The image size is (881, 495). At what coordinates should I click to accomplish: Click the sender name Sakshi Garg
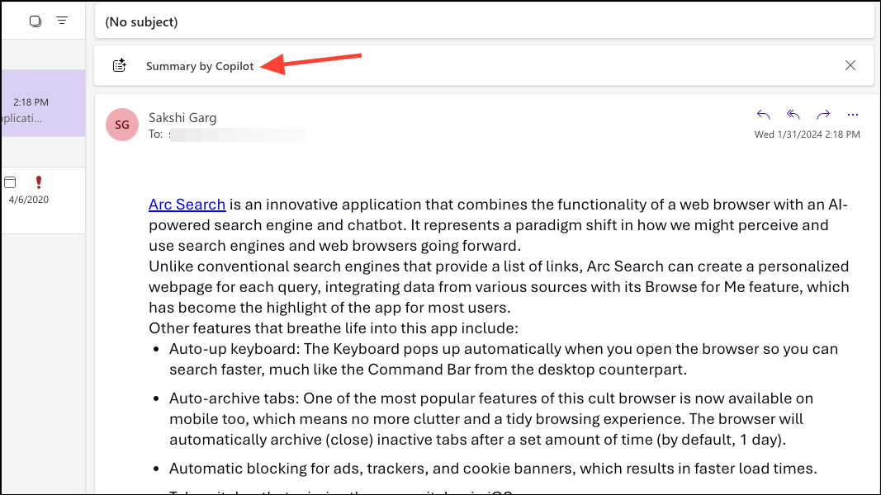(x=182, y=117)
